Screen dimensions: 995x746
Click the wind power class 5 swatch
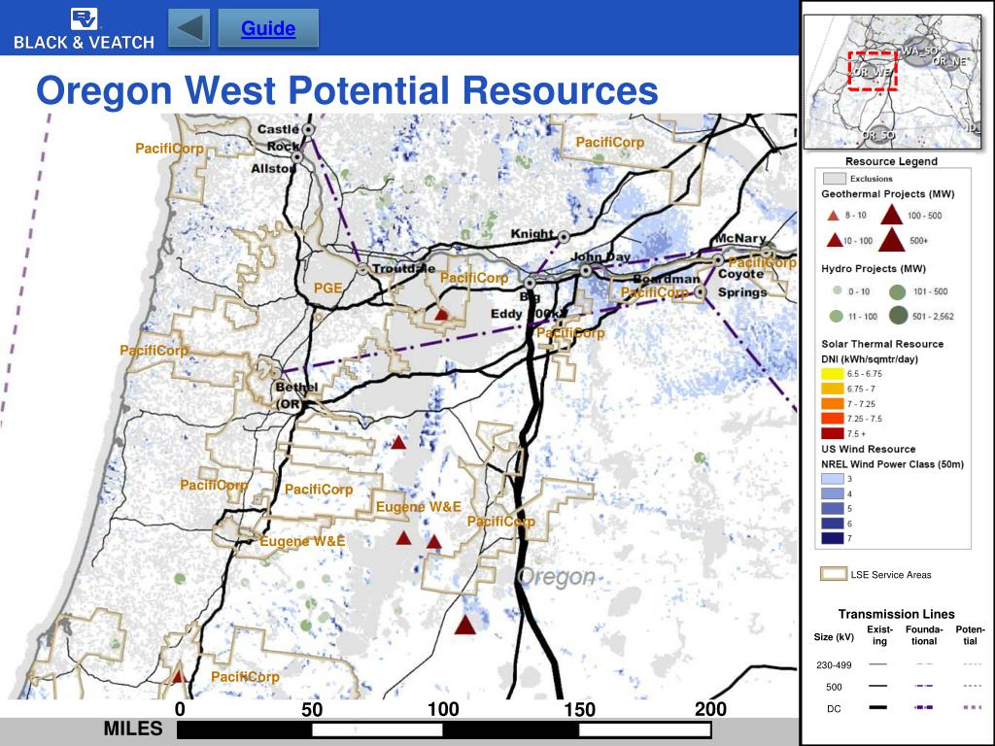(833, 509)
